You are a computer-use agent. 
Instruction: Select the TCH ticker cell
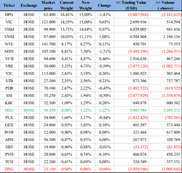[9, 161]
